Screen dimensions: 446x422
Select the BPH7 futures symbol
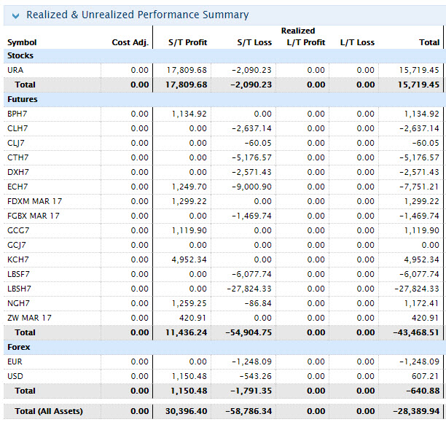point(18,114)
